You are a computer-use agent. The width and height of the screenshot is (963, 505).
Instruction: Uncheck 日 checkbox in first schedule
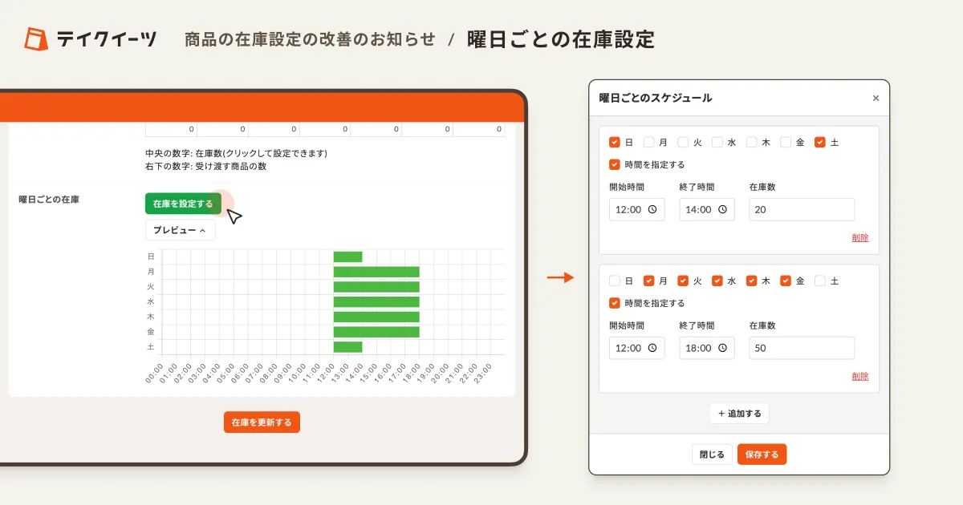615,143
